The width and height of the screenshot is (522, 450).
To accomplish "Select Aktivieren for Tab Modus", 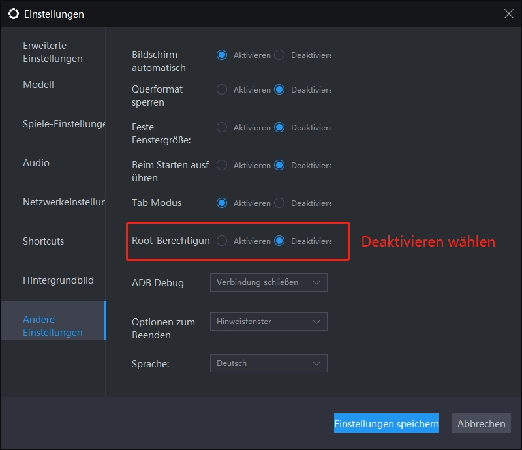I will click(222, 203).
